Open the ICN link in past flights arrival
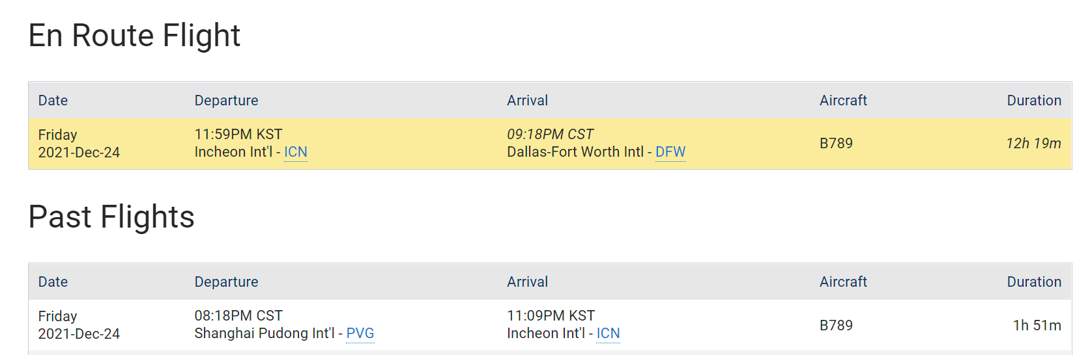Screen dimensions: 1090x355 click(x=608, y=334)
